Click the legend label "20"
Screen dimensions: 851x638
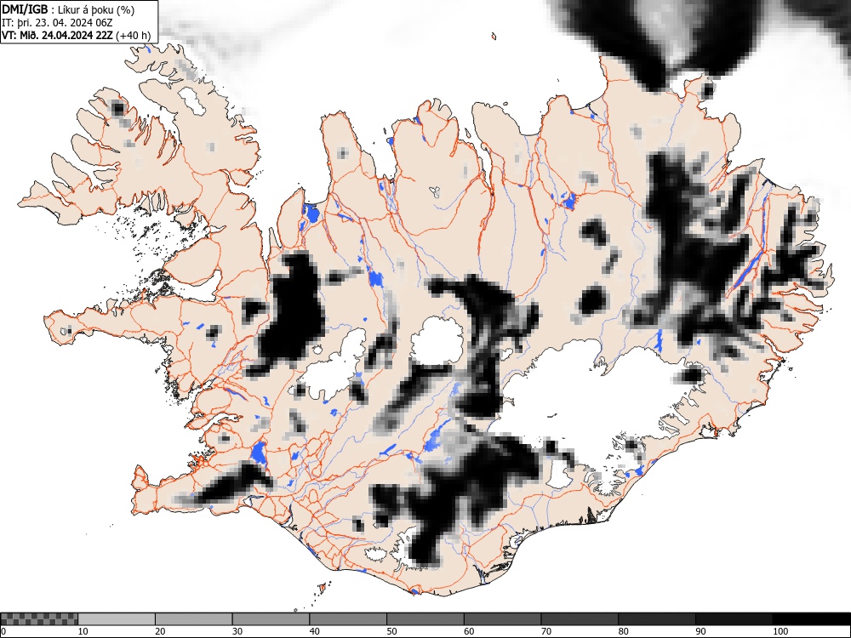[x=160, y=631]
